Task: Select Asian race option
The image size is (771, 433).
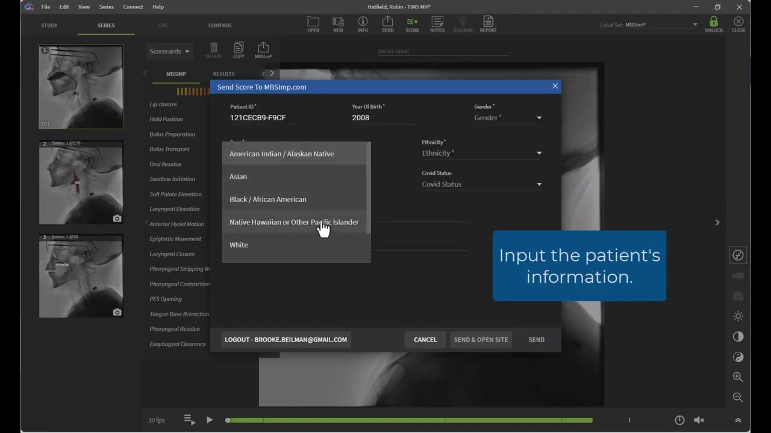Action: click(x=295, y=177)
